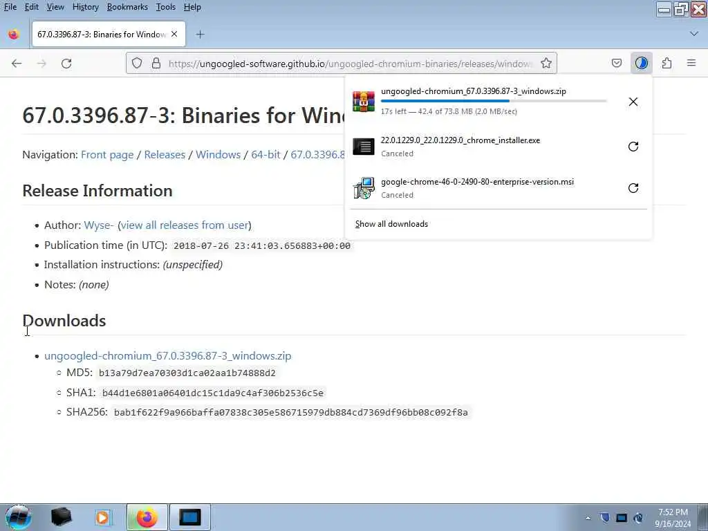Viewport: 708px width, 531px height.
Task: Save page to Pocket
Action: pos(617,63)
